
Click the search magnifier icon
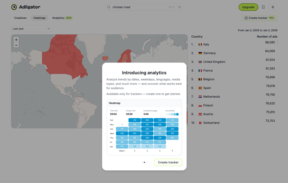coord(109,7)
